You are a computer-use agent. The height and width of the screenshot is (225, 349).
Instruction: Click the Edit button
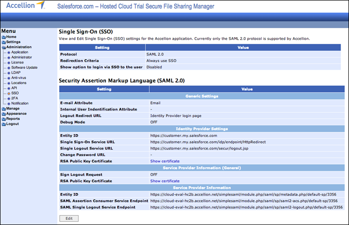69,219
